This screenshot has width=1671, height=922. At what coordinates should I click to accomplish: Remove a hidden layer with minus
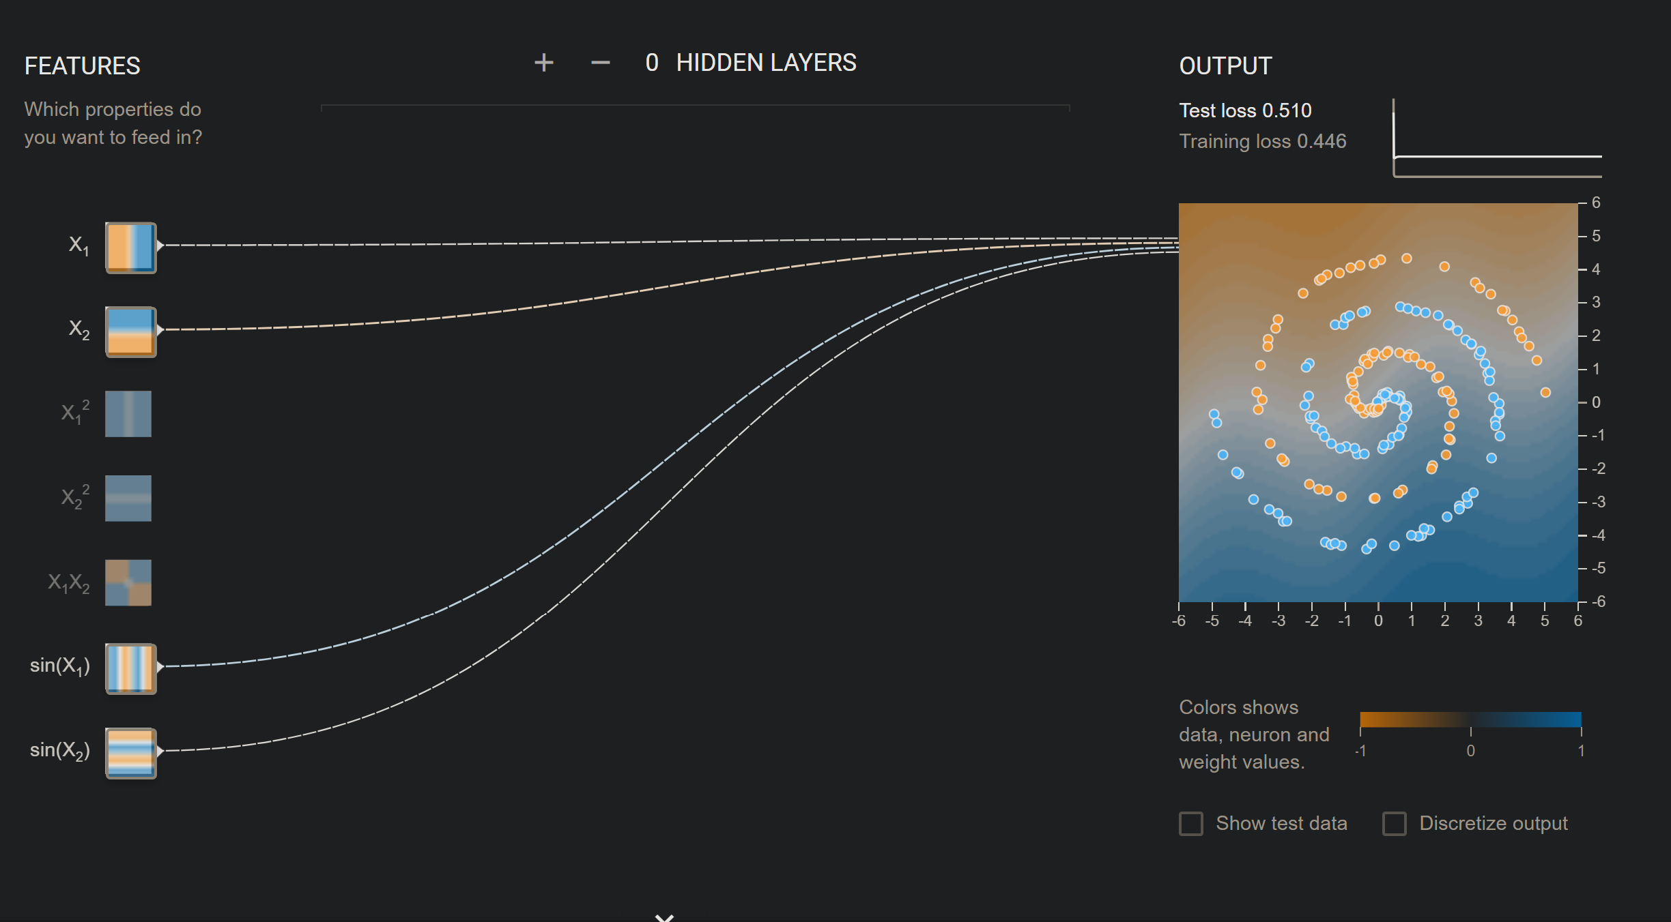click(x=600, y=63)
